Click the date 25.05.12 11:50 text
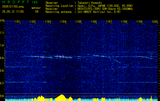Screen dimensions: 160x101 [x=13, y=12]
